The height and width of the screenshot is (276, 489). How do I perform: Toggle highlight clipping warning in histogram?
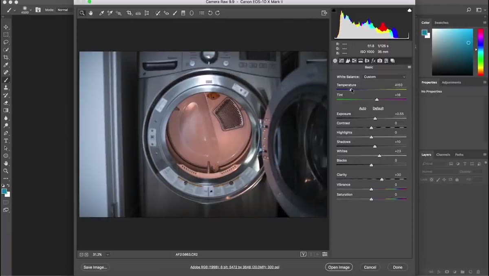pyautogui.click(x=410, y=10)
